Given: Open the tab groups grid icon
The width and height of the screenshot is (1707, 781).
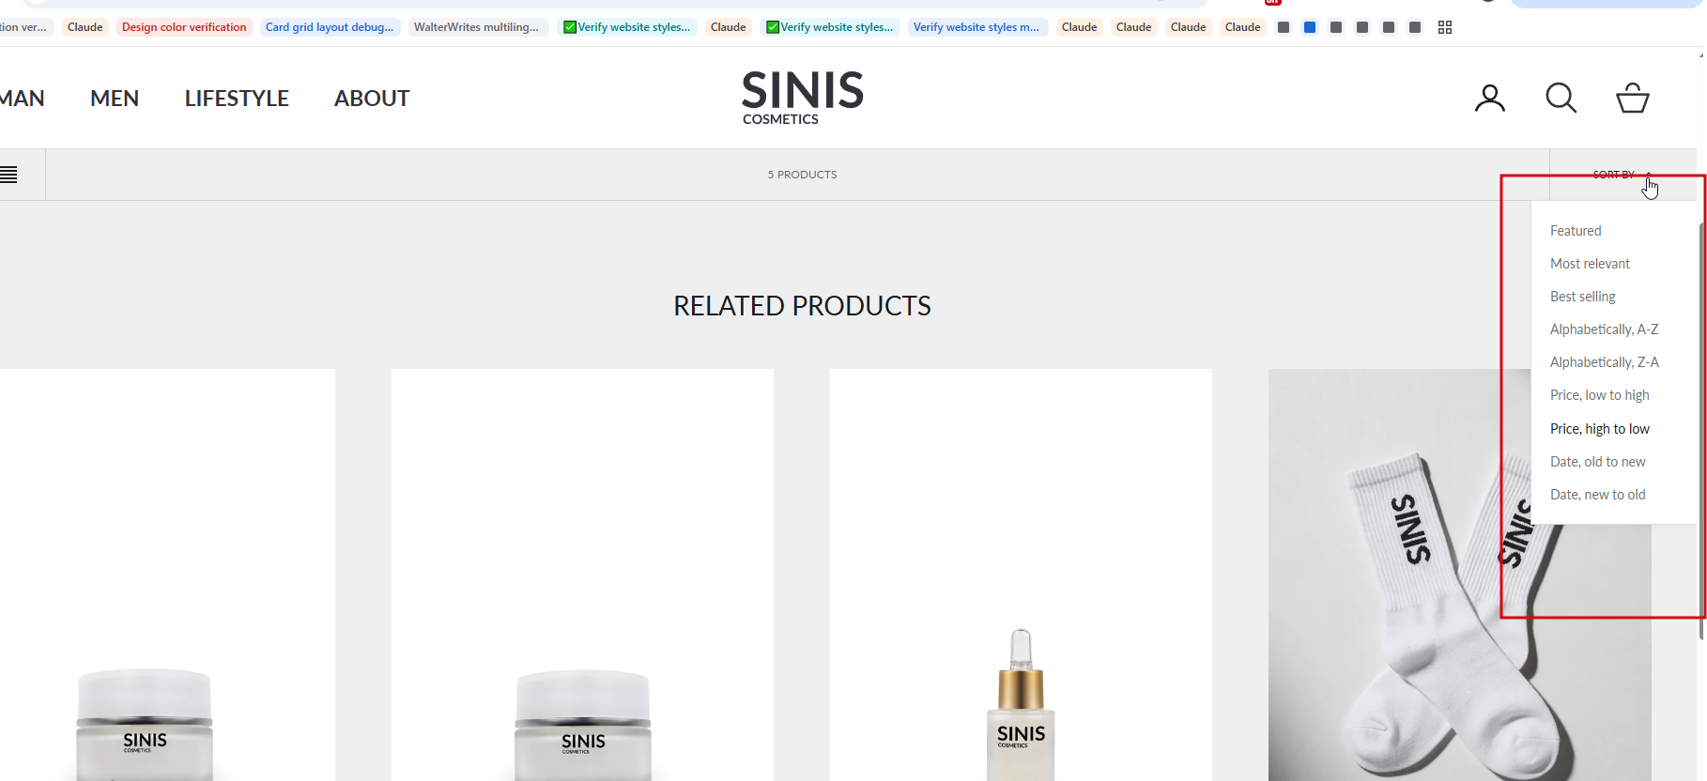Looking at the screenshot, I should click(1445, 27).
